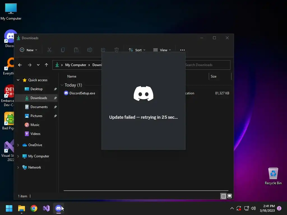Open the volume tray icon

[x=253, y=208]
